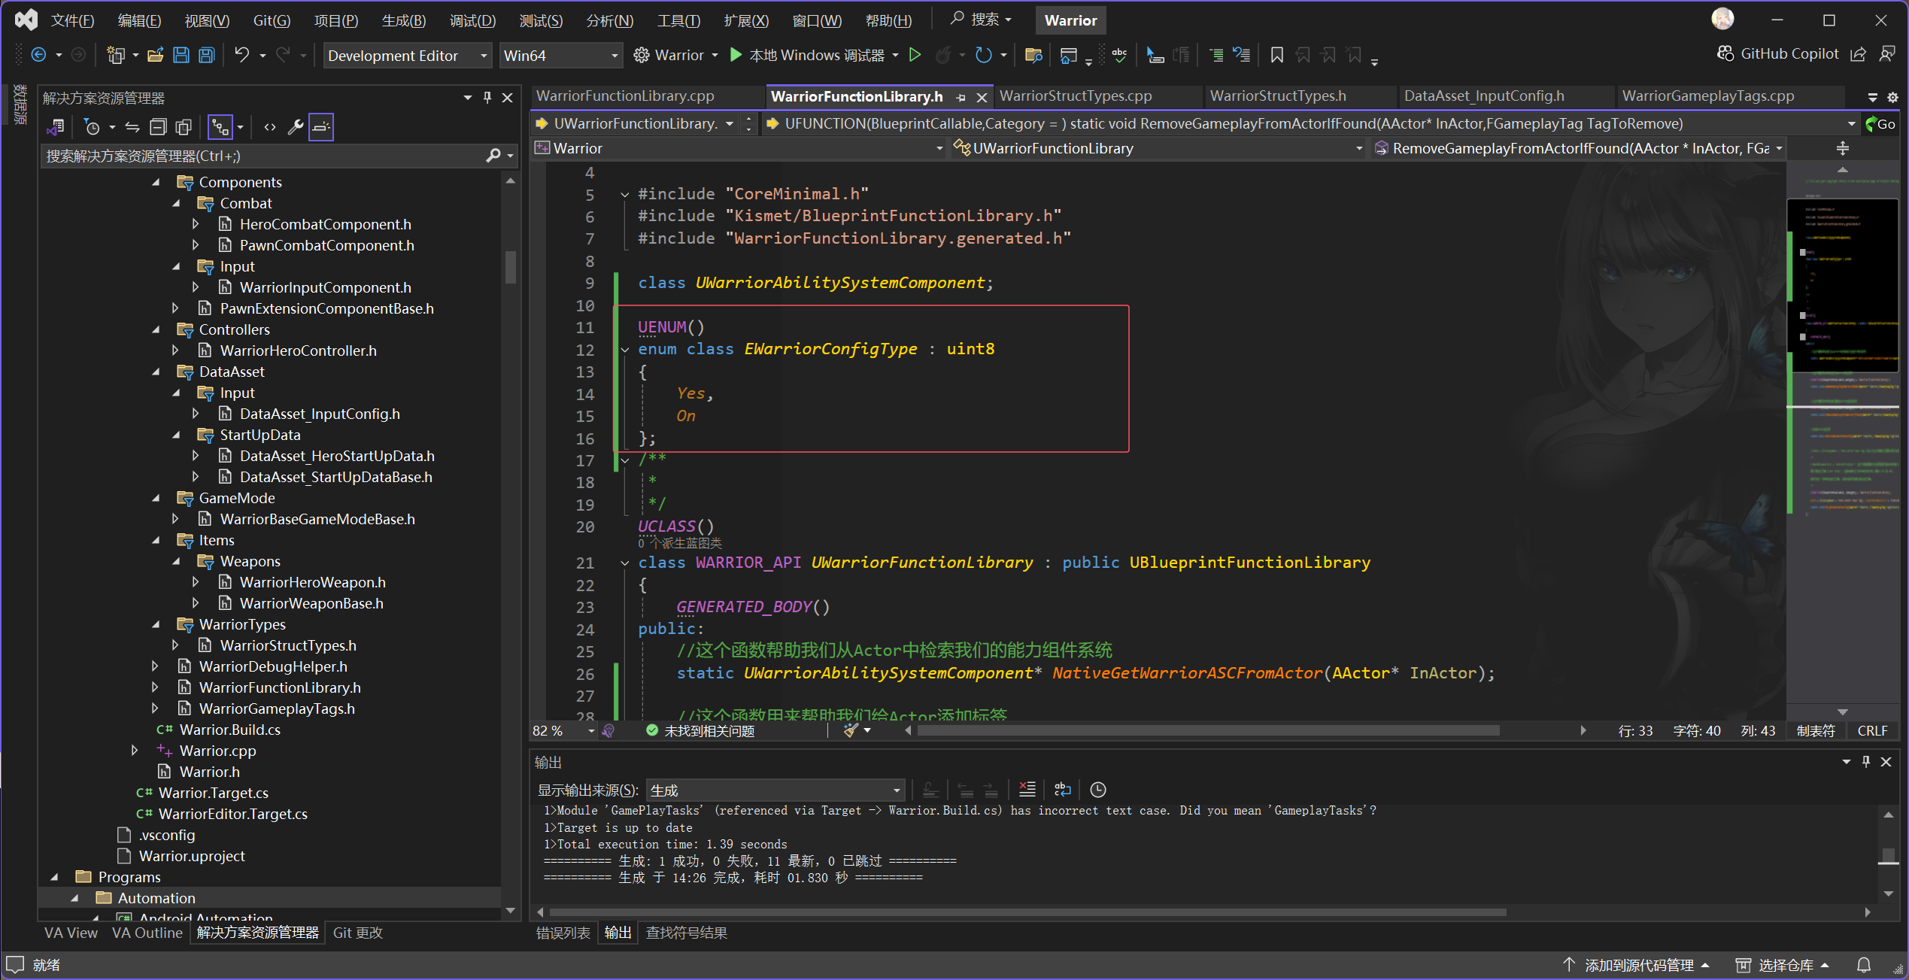The image size is (1909, 980).
Task: Click 选择仓库 in status bar
Action: 1783,965
